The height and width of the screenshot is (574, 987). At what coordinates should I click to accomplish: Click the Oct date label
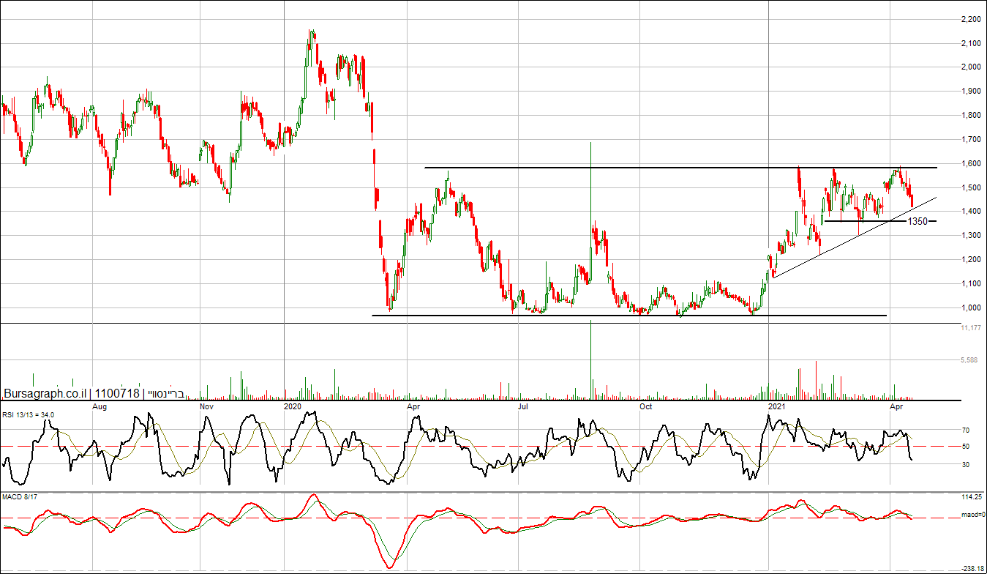pos(646,406)
